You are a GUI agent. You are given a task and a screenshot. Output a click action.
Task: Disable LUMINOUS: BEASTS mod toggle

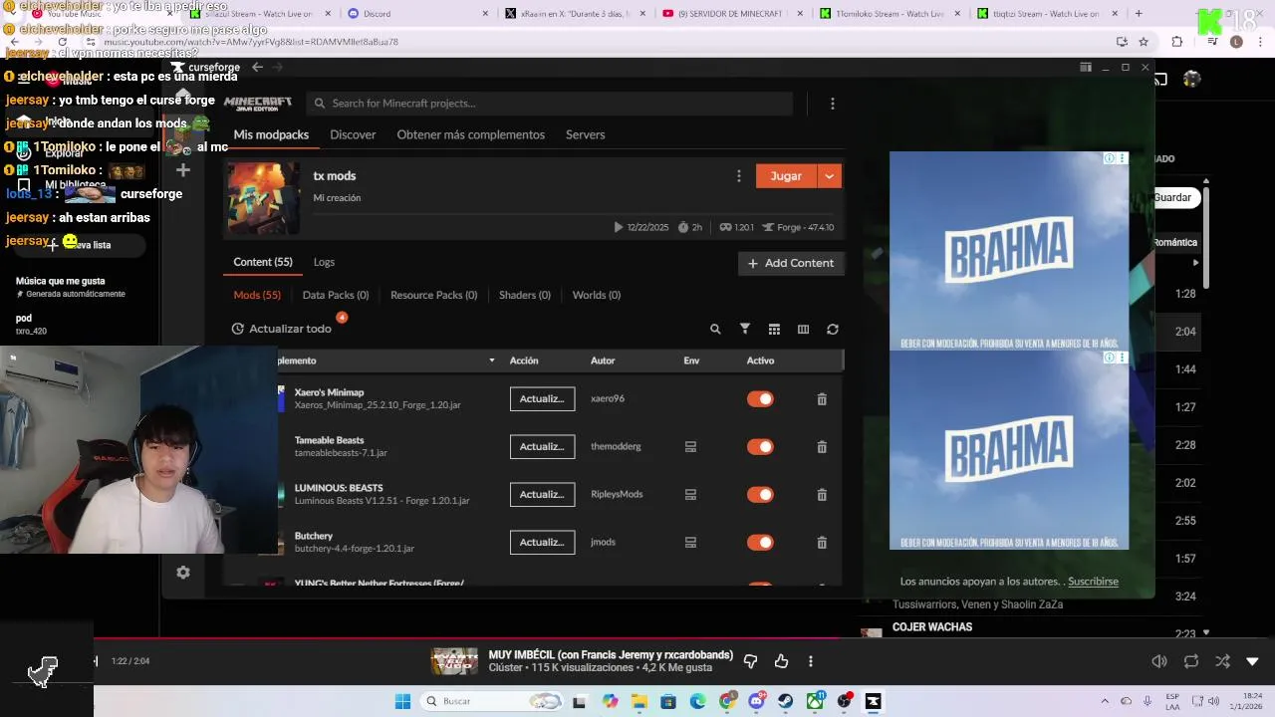coord(760,495)
